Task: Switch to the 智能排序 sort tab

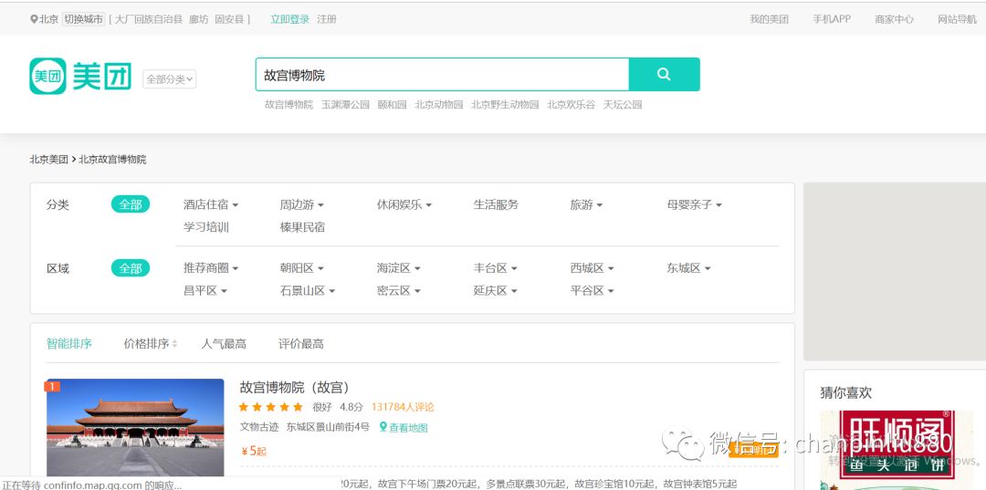Action: [x=69, y=344]
